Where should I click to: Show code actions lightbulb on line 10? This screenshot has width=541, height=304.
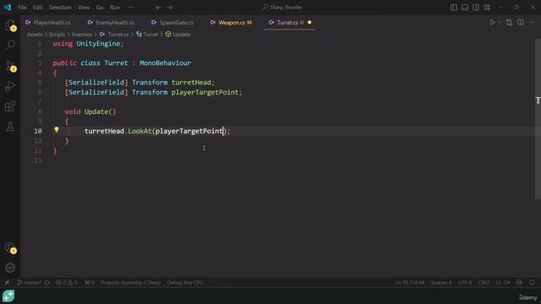coord(57,130)
